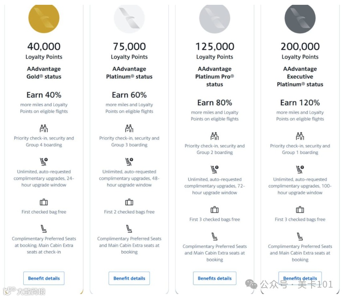Click the Earn 80% text
Image resolution: width=344 pixels, height=298 pixels.
pos(215,103)
